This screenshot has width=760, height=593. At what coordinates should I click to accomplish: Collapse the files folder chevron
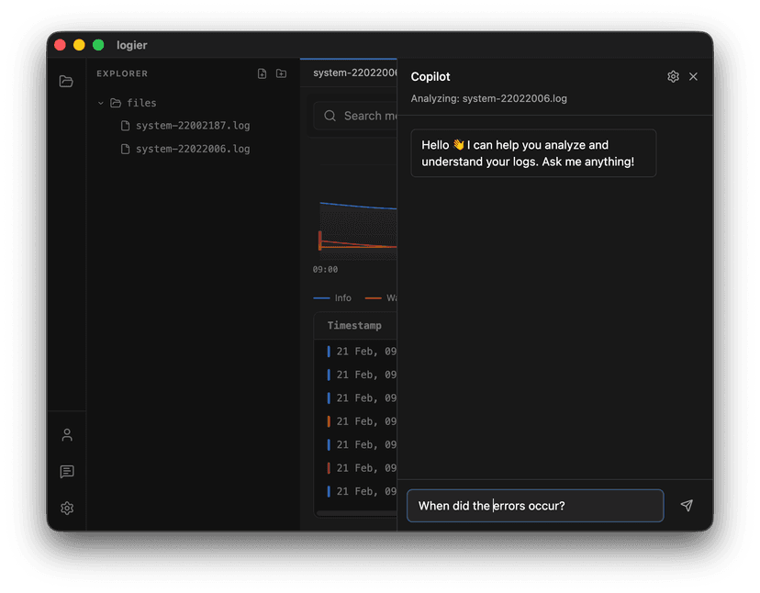(101, 103)
